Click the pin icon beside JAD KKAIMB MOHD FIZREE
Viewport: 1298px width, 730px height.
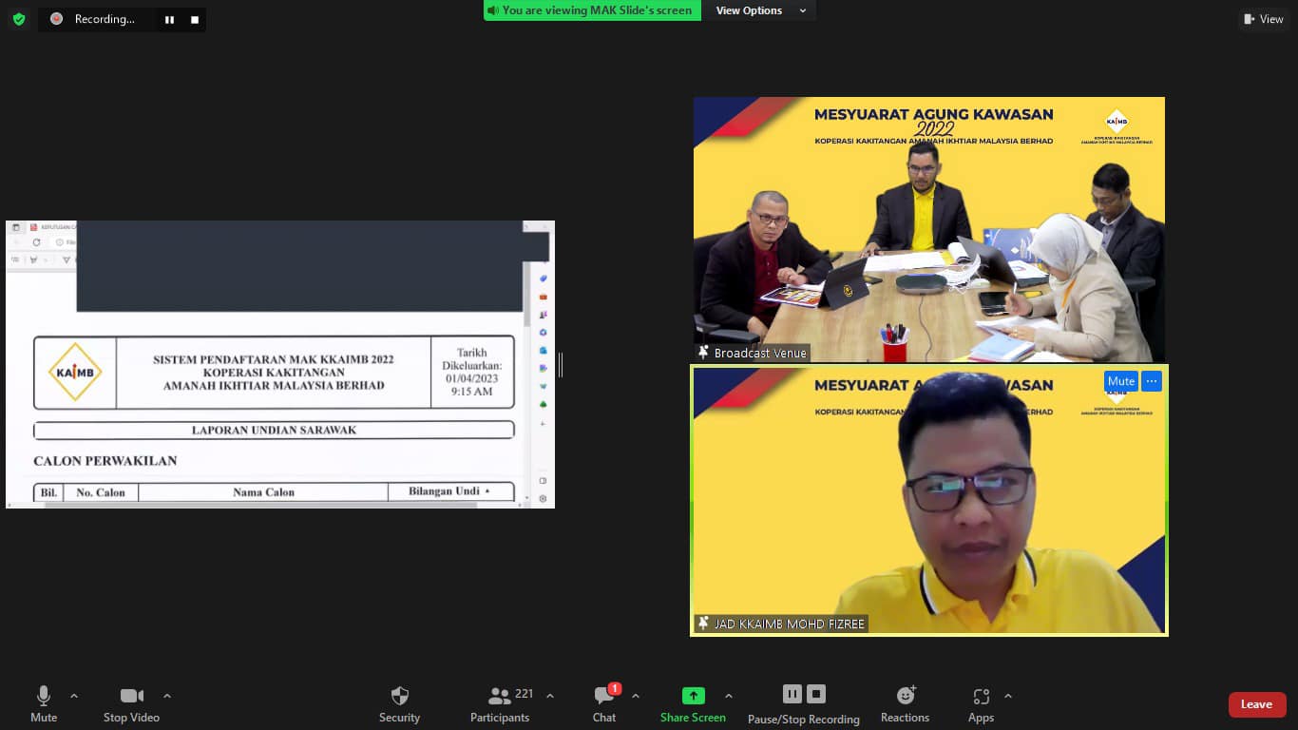click(x=703, y=624)
